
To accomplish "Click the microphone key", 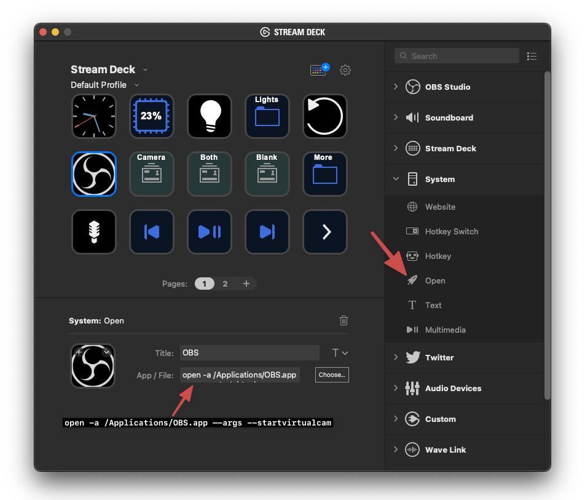I will (x=94, y=232).
